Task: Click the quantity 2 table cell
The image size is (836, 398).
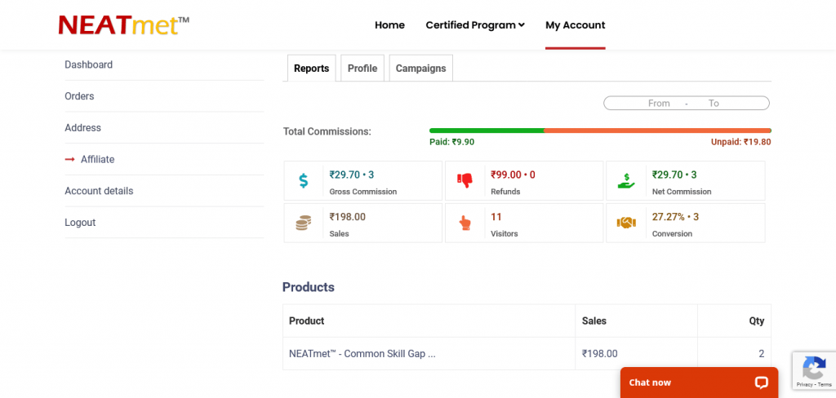Action: [762, 353]
